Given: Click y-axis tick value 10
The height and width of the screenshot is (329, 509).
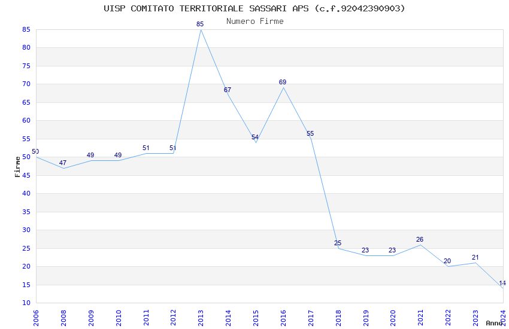Looking at the screenshot, I should [x=26, y=303].
